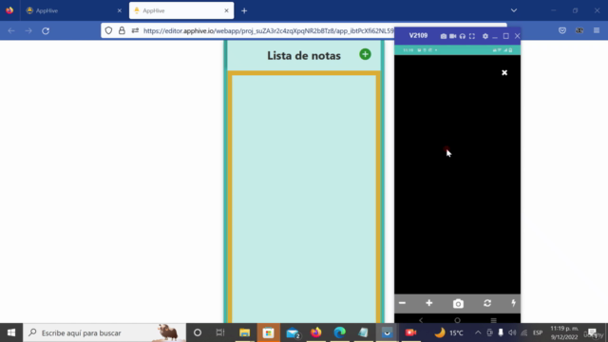The width and height of the screenshot is (608, 342).
Task: Toggle the flash lightning icon
Action: (x=513, y=303)
